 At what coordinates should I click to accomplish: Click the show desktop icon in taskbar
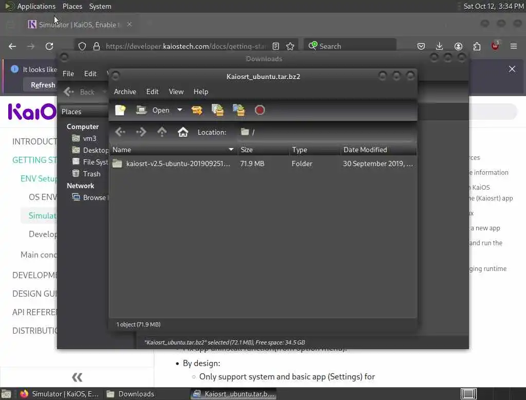point(6,394)
